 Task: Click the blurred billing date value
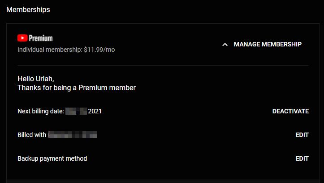coord(76,111)
